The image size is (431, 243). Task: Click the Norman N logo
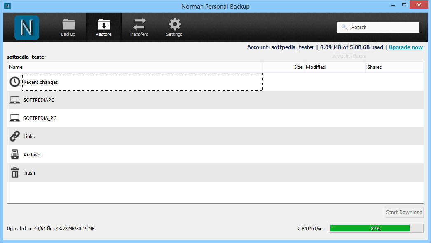pyautogui.click(x=27, y=28)
